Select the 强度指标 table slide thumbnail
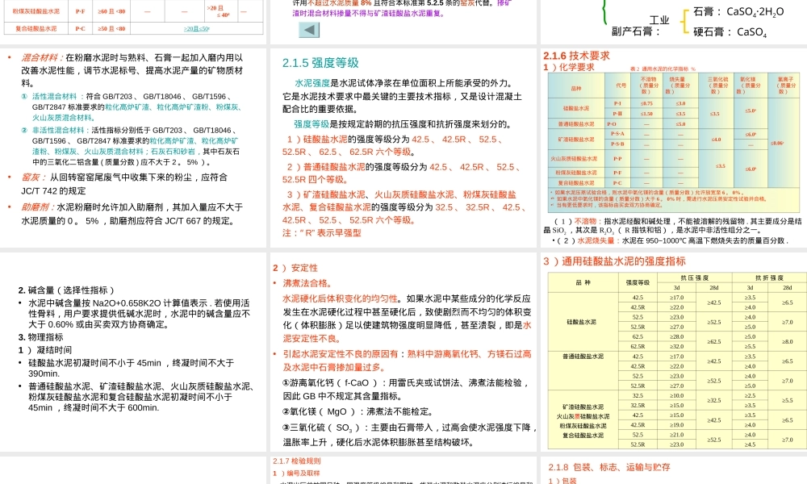This screenshot has width=807, height=484. [x=674, y=352]
